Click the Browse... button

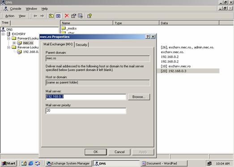(139, 97)
